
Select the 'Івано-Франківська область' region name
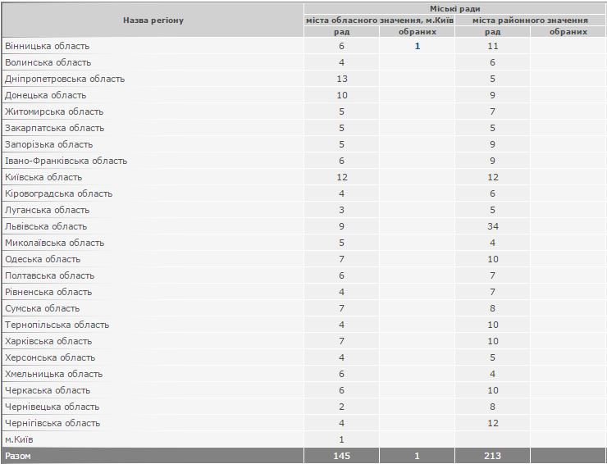coord(66,161)
